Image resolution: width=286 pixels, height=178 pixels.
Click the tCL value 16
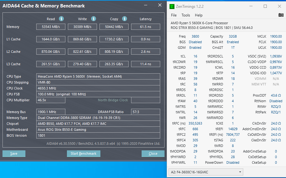click(195, 56)
